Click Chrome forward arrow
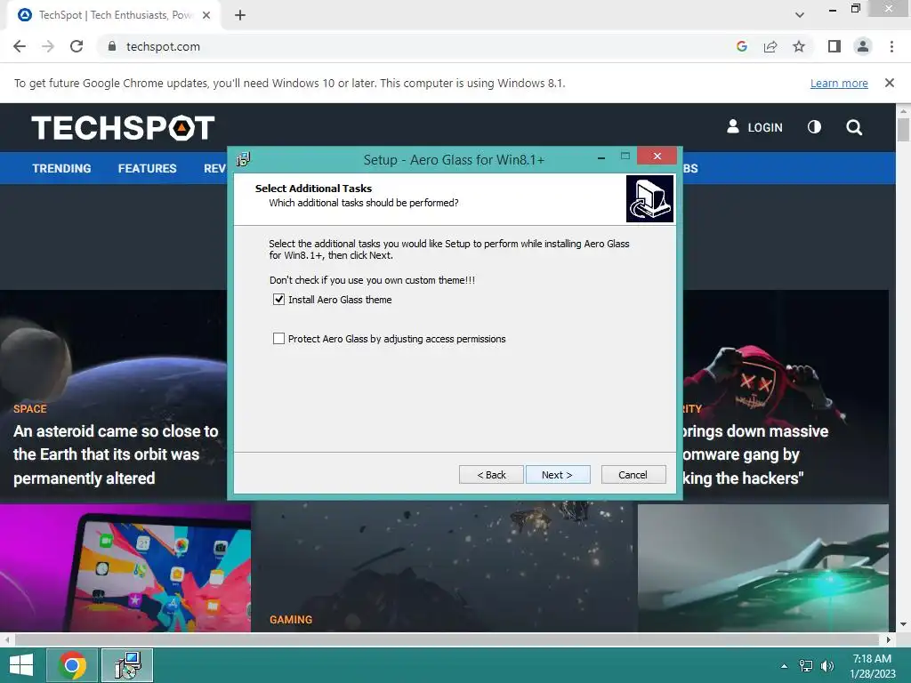Image resolution: width=911 pixels, height=683 pixels. pos(48,46)
